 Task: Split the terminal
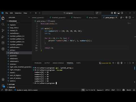tap(118, 63)
